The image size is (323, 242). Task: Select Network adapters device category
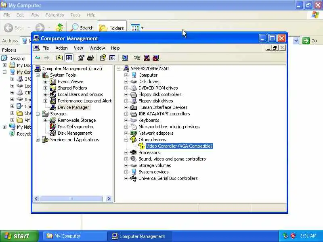(156, 133)
